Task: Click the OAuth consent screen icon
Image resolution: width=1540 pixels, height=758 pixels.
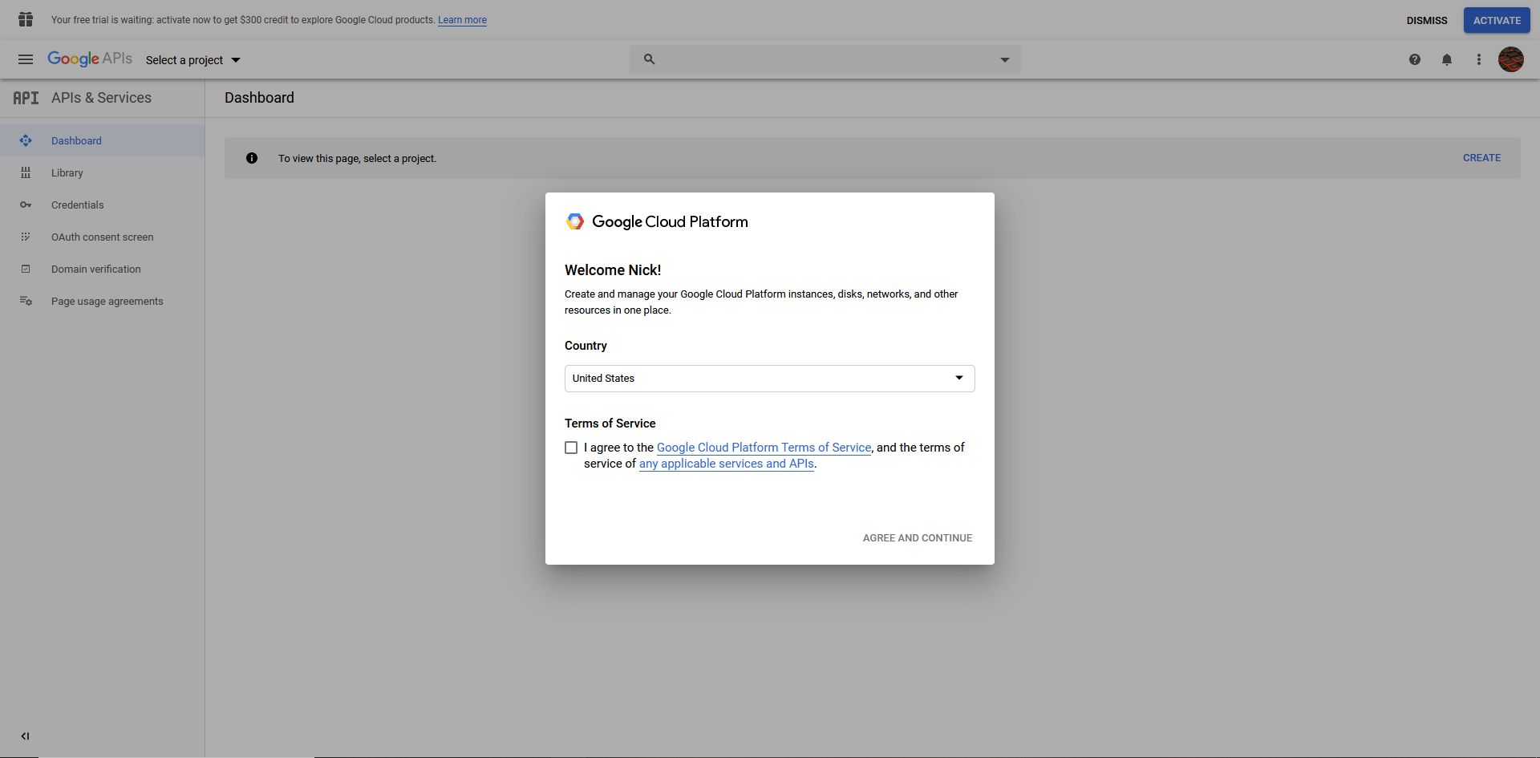Action: click(x=26, y=237)
